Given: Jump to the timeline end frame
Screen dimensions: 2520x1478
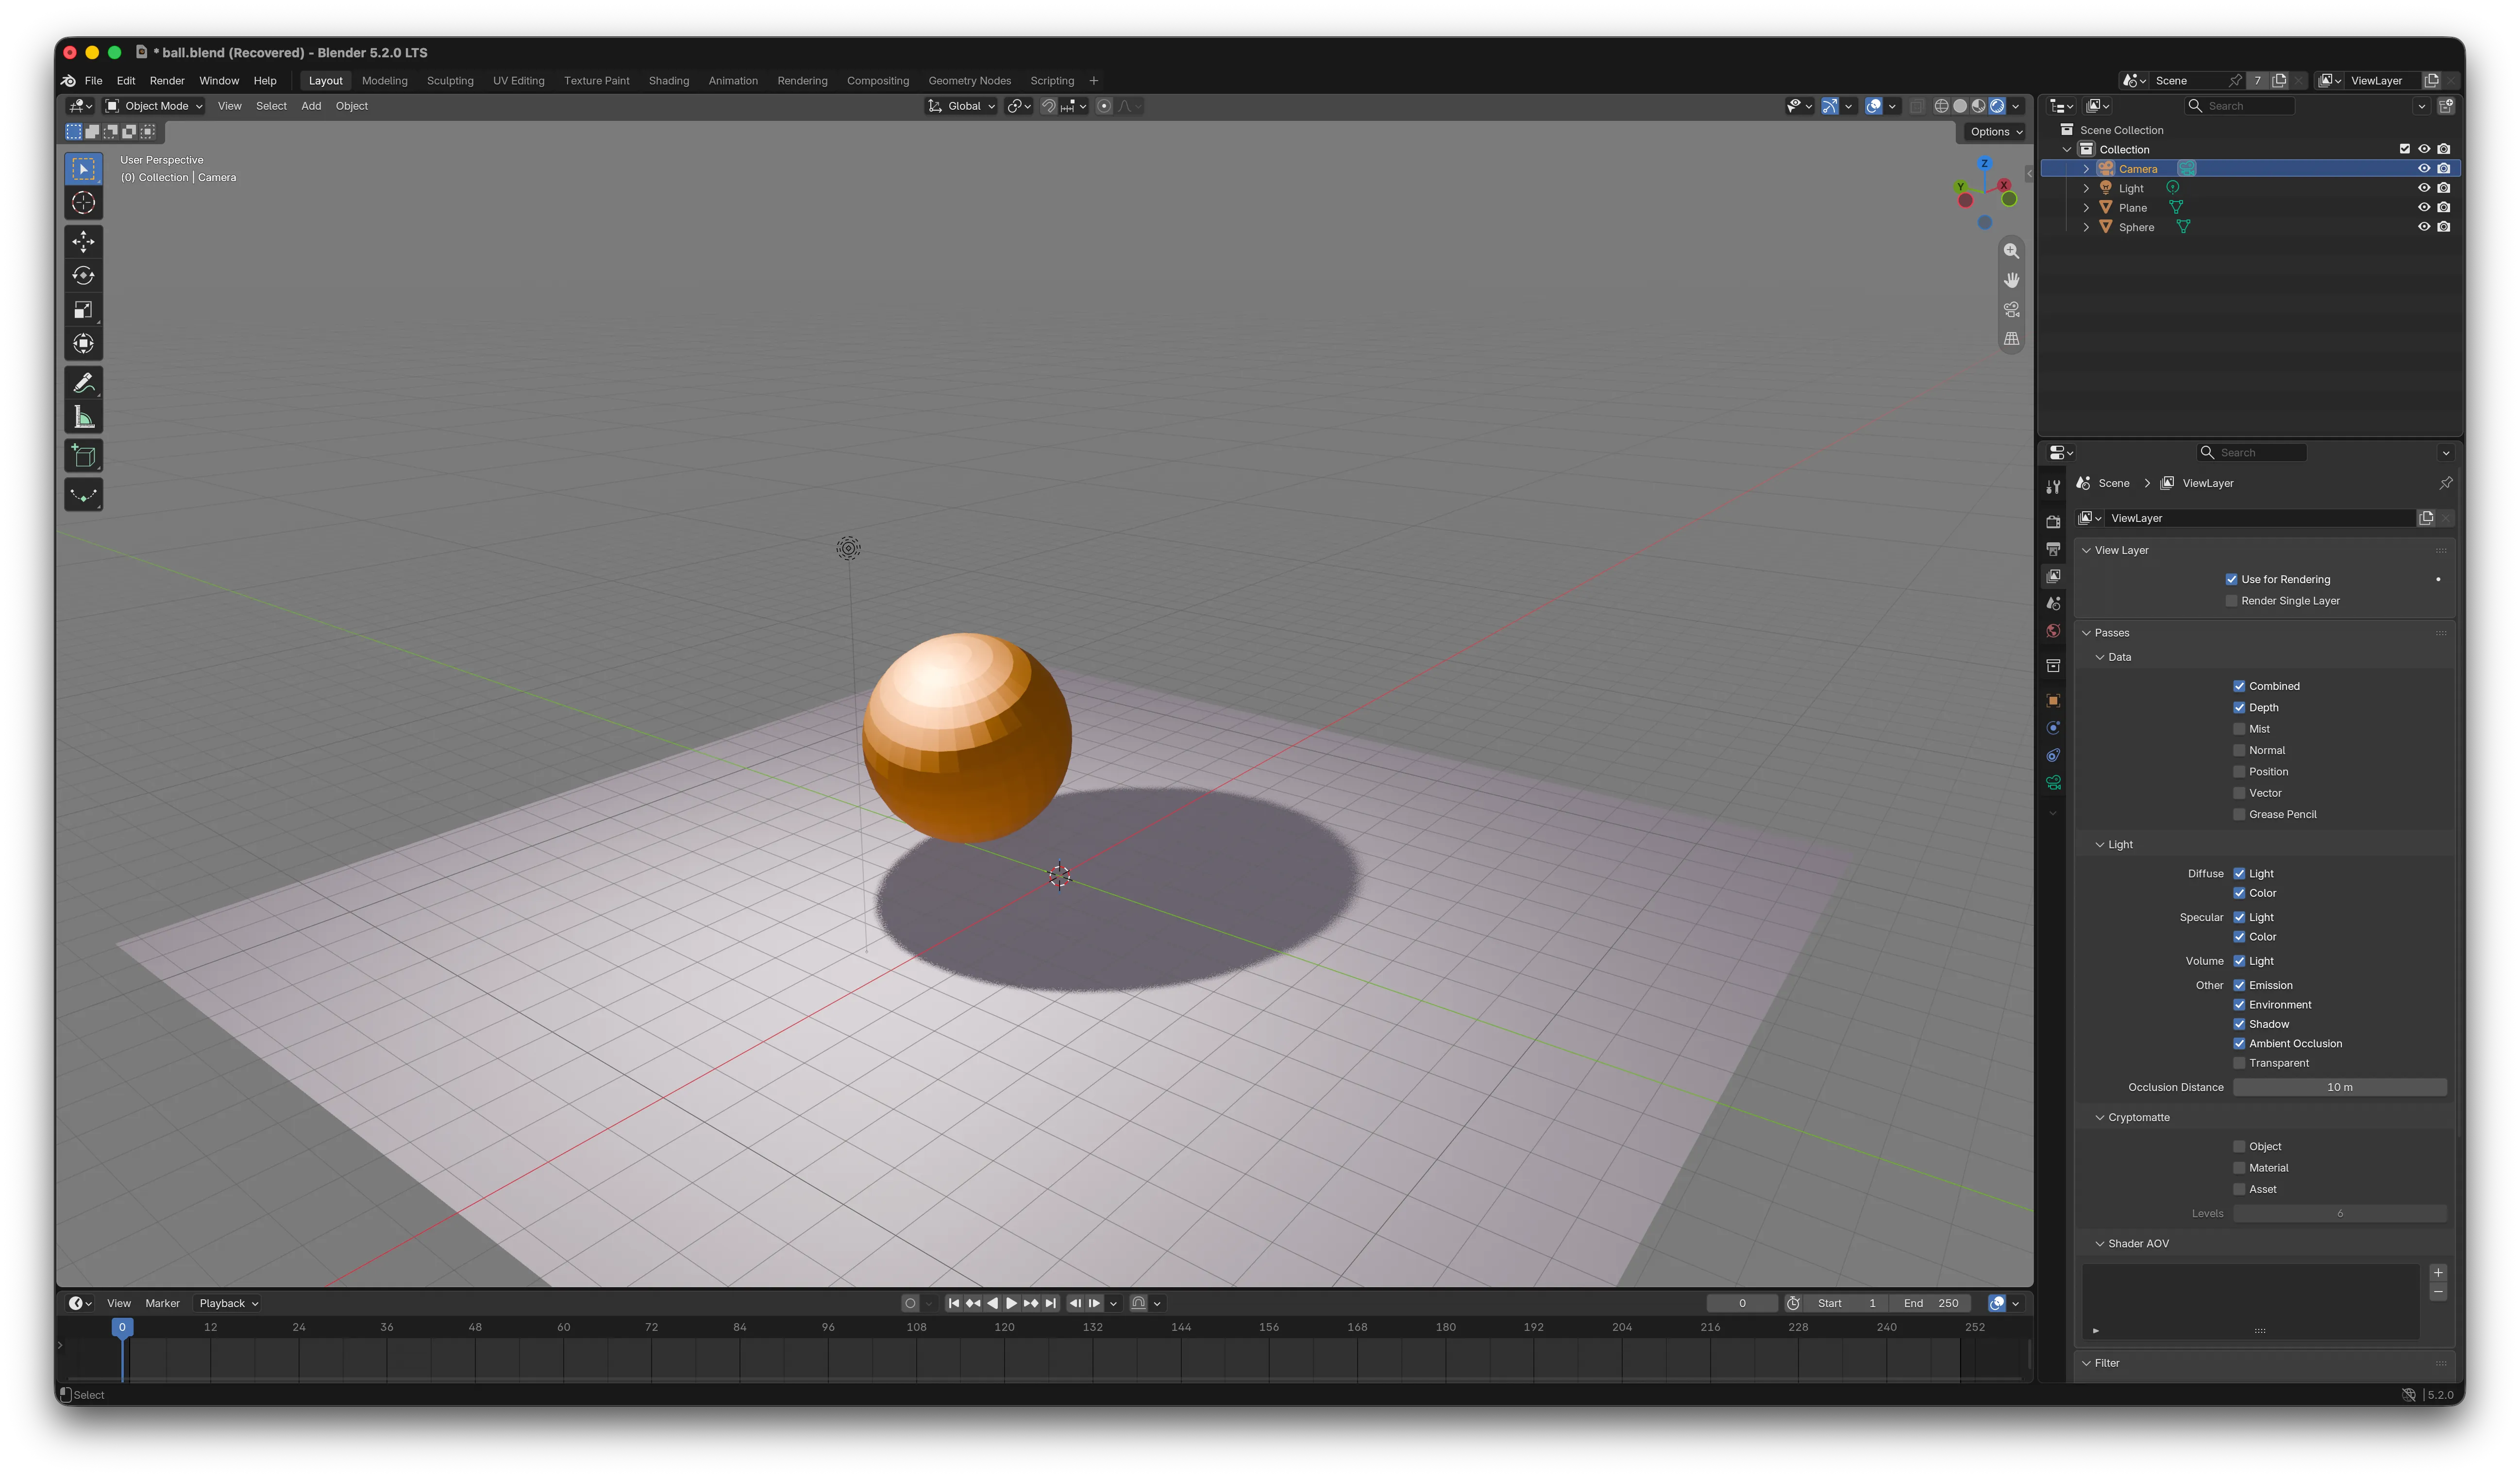Looking at the screenshot, I should 1050,1303.
